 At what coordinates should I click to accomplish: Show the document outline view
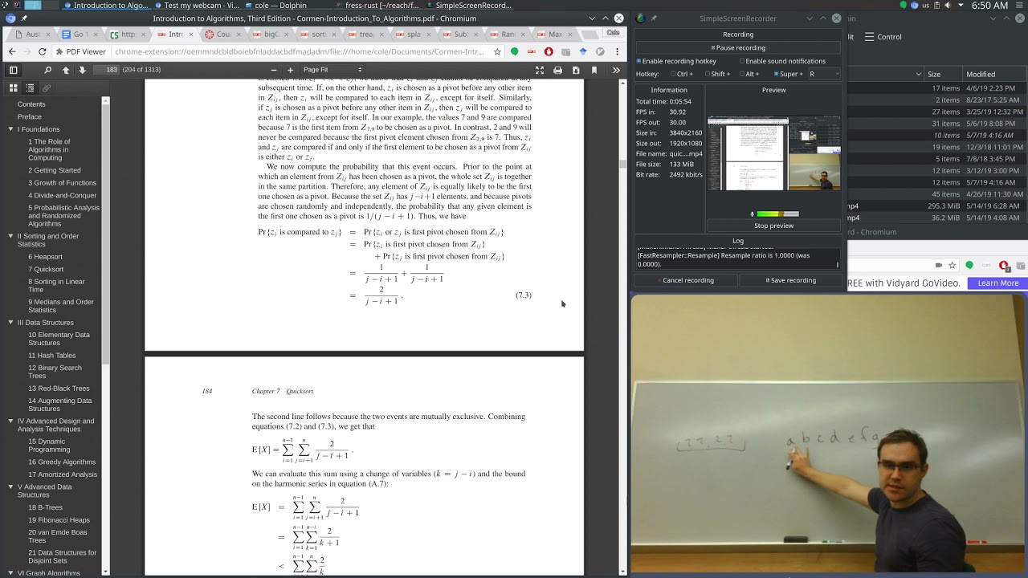(x=30, y=88)
